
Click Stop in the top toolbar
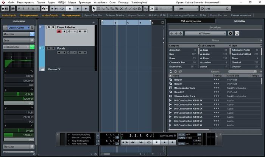(70, 9)
